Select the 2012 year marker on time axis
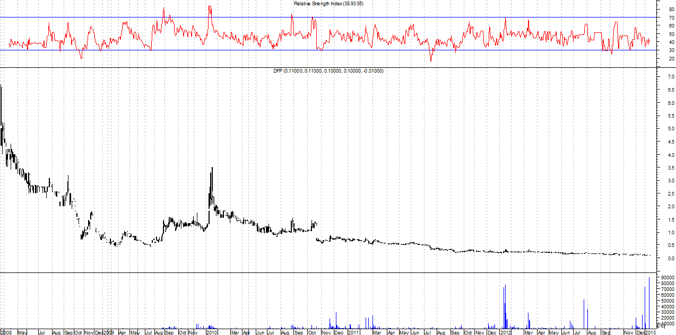Image resolution: width=676 pixels, height=335 pixels. tap(505, 332)
